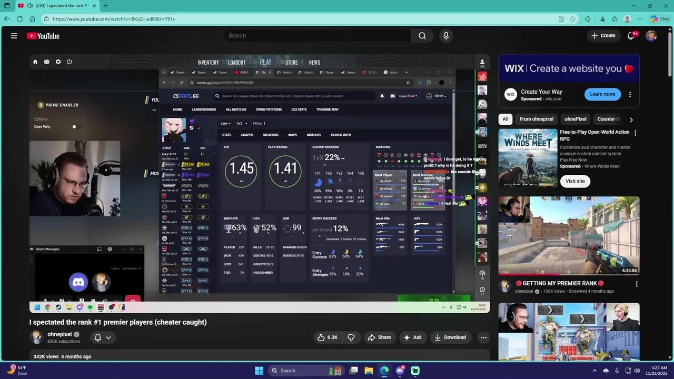The height and width of the screenshot is (379, 674).
Task: Select the From ohnepixel chip
Action: (536, 119)
